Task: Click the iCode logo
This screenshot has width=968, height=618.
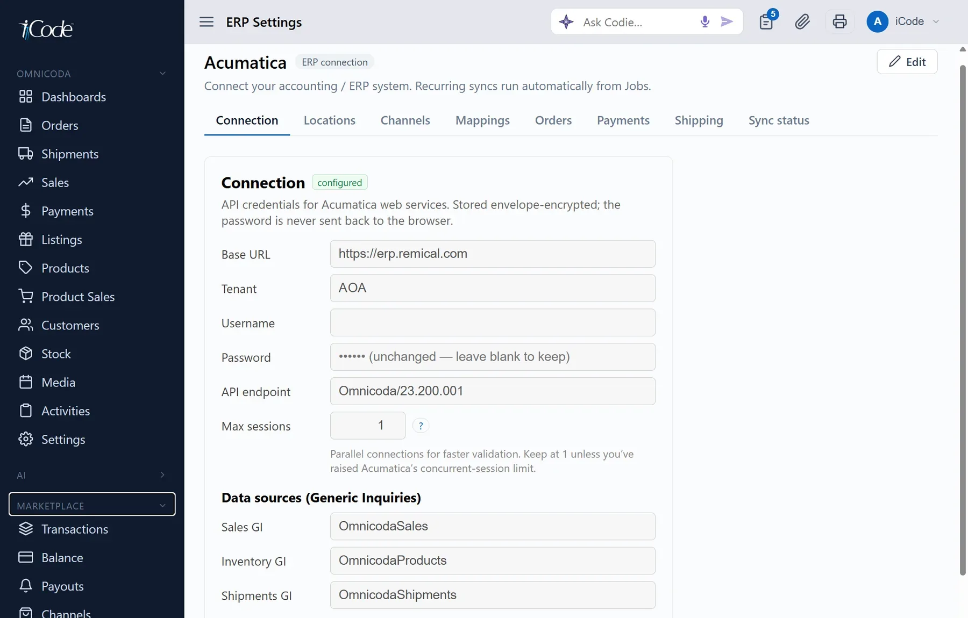Action: click(x=47, y=29)
